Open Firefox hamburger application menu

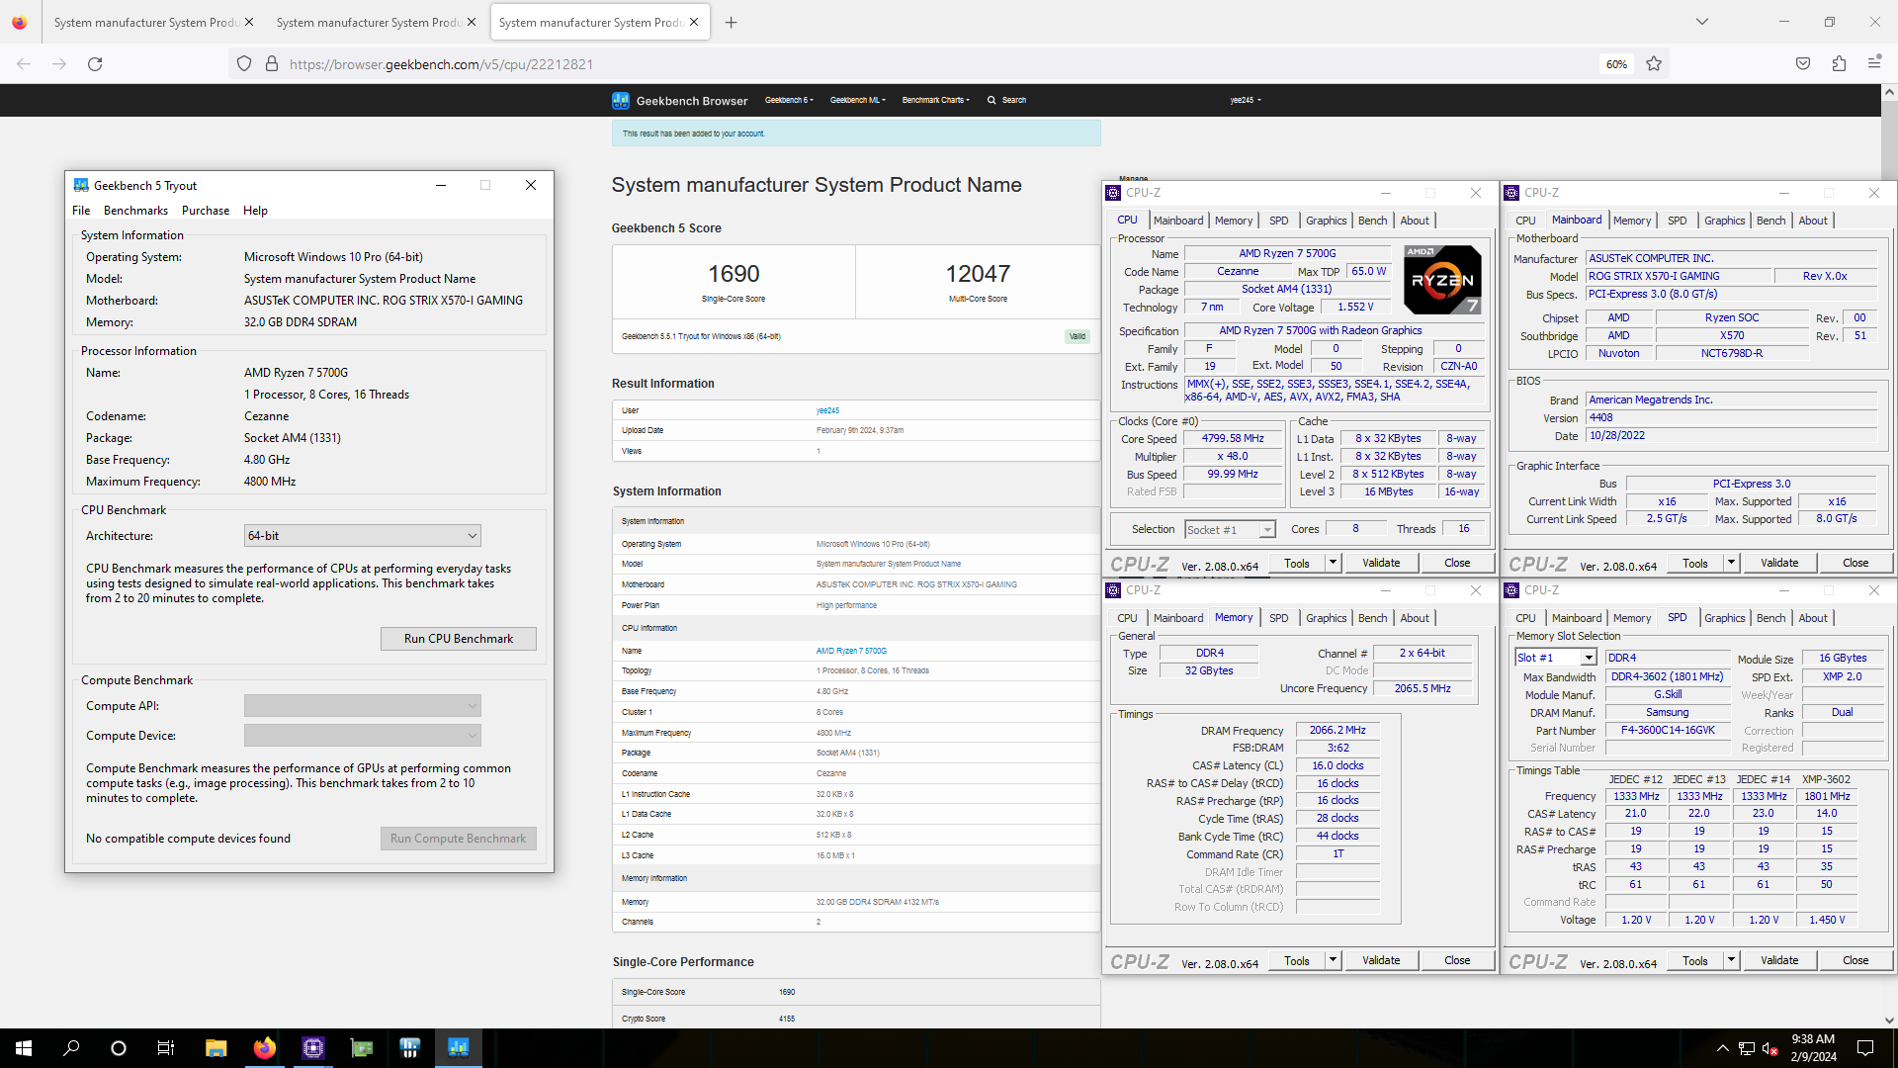1874,64
